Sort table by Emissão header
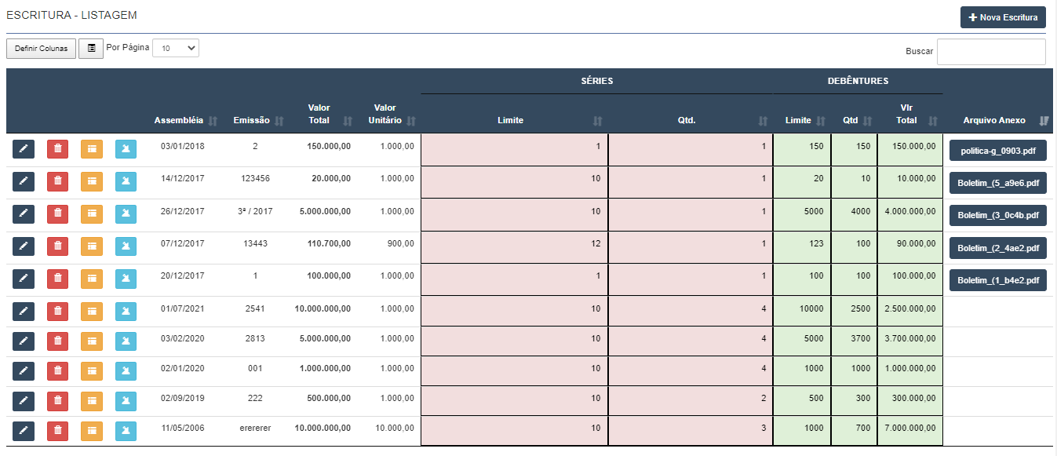 coord(258,121)
